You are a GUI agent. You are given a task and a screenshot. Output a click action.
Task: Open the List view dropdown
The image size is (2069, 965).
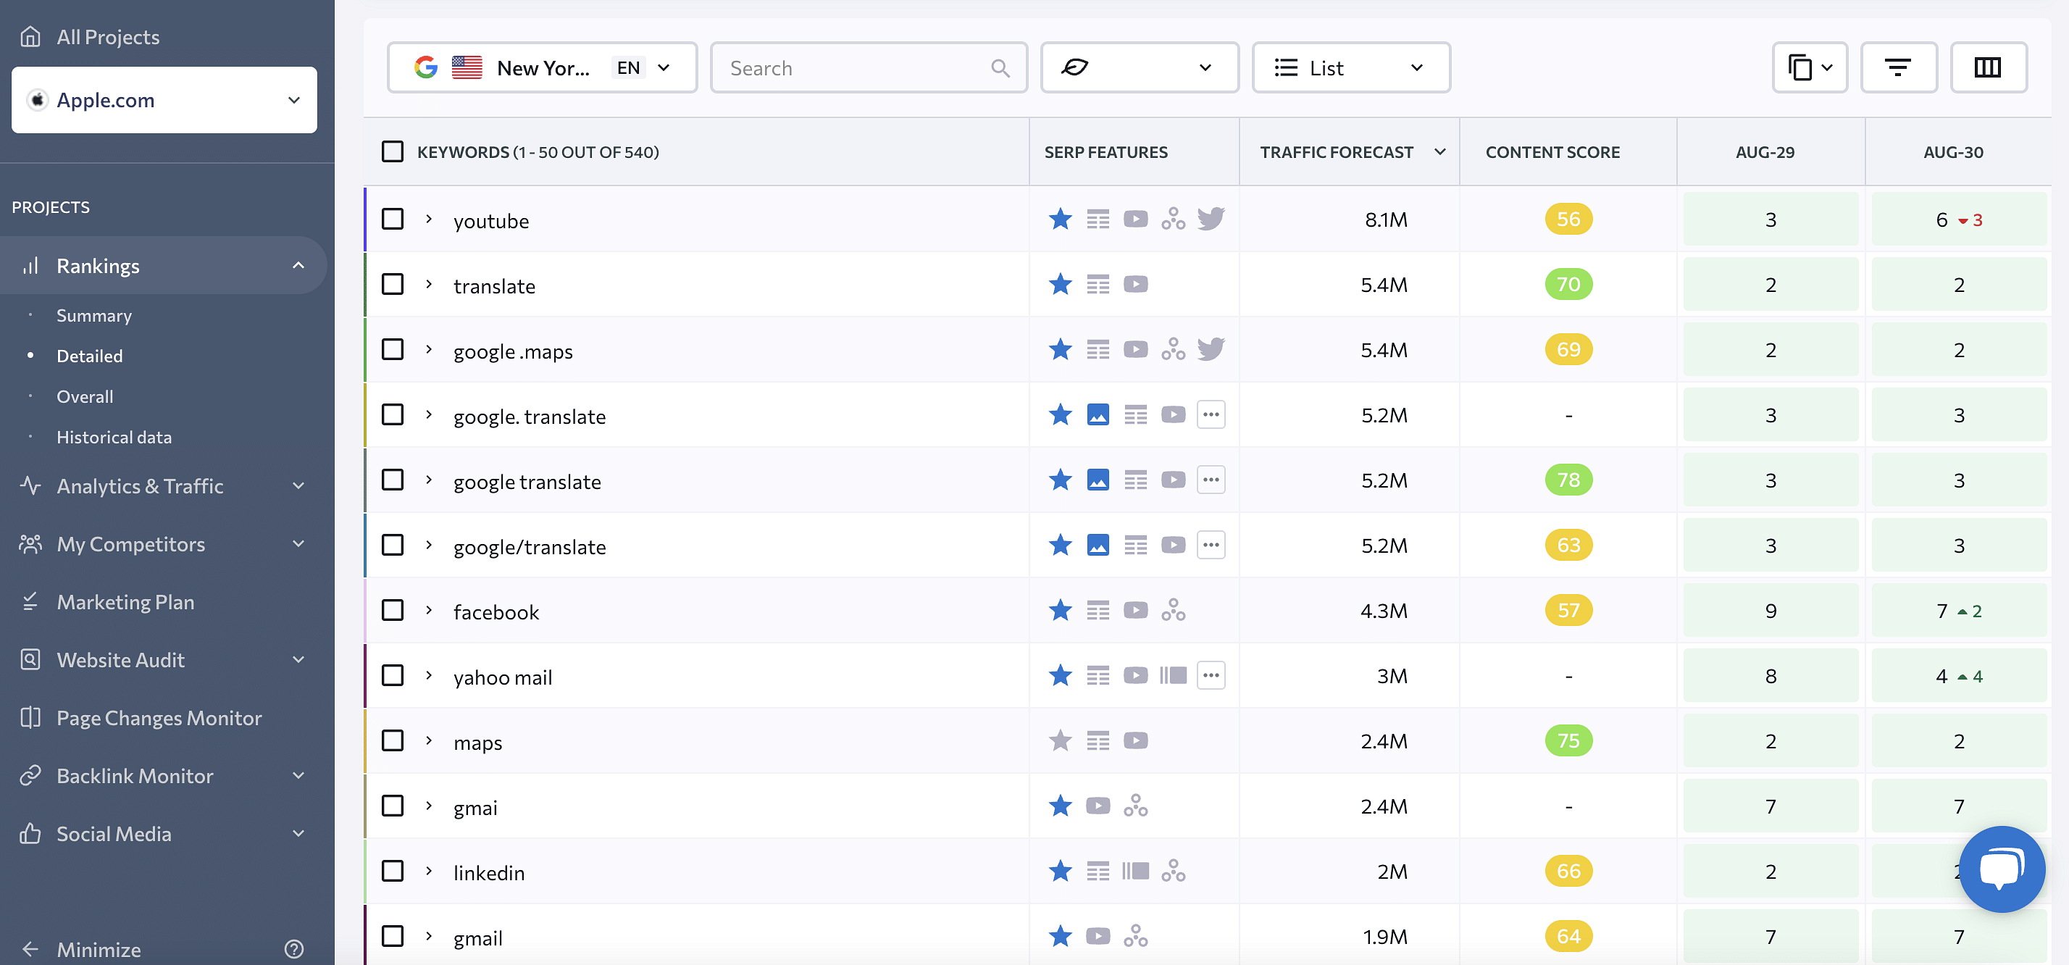coord(1351,67)
